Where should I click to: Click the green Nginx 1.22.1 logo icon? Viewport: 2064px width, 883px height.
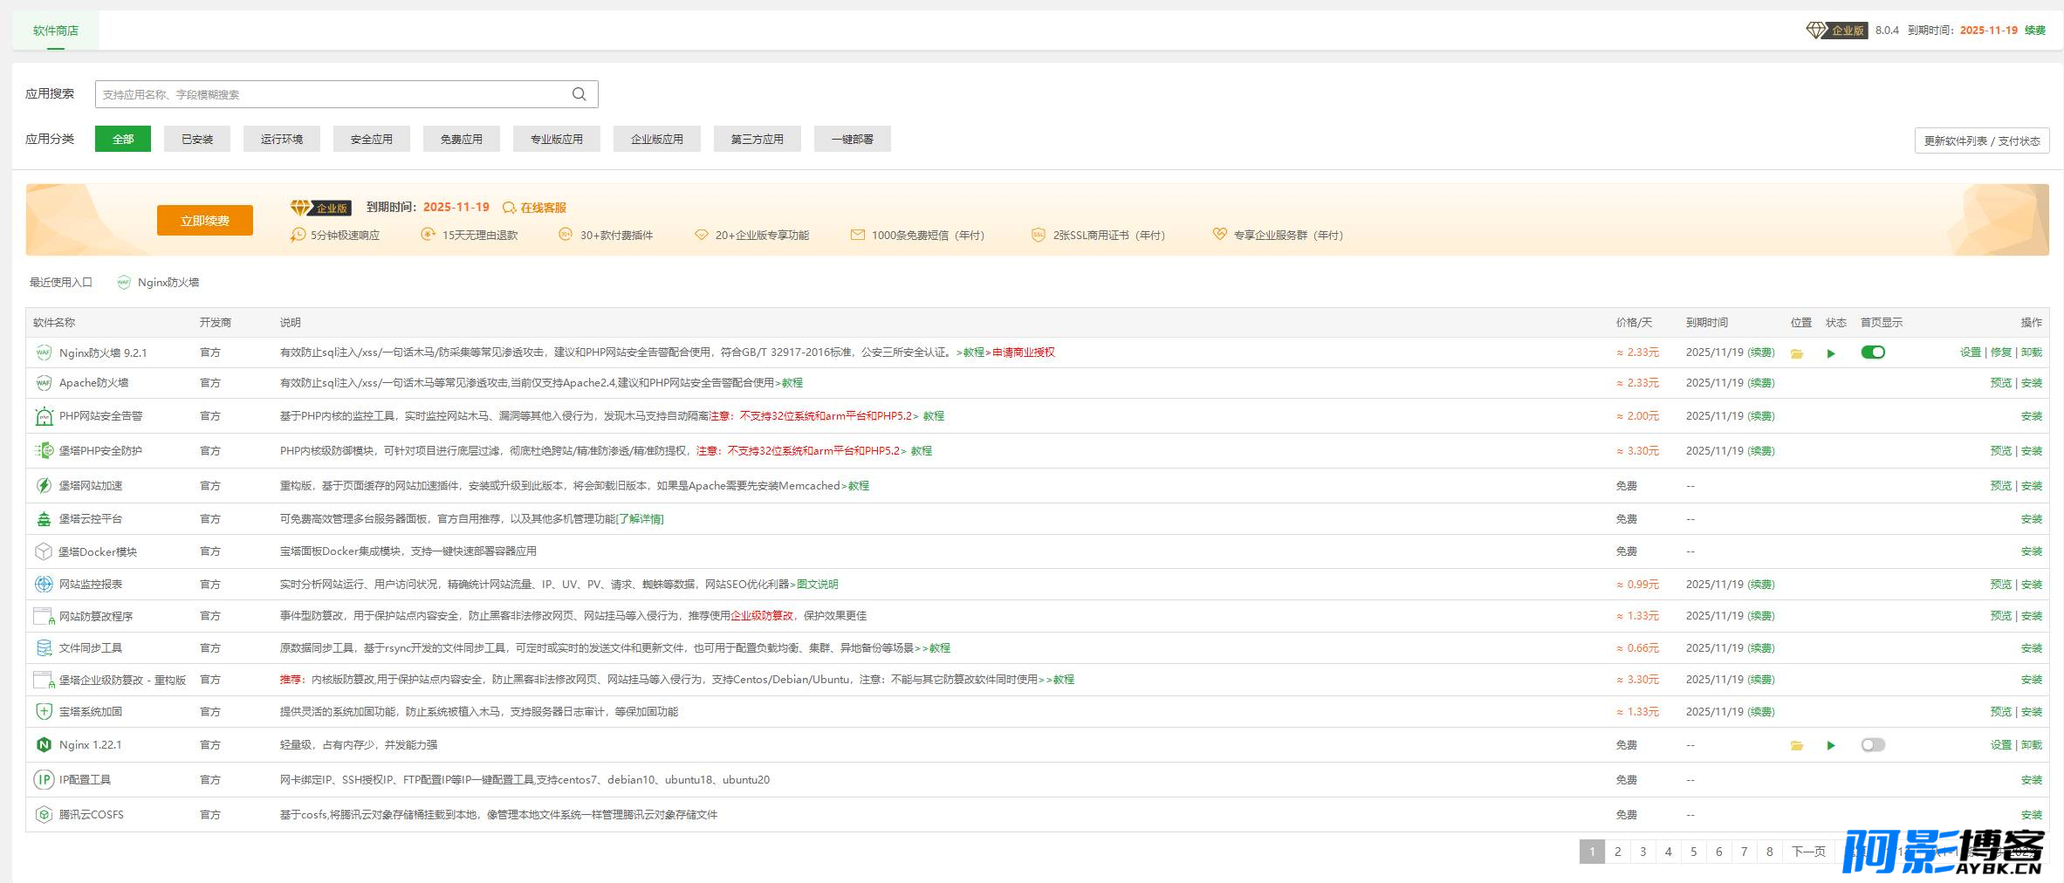[x=44, y=744]
